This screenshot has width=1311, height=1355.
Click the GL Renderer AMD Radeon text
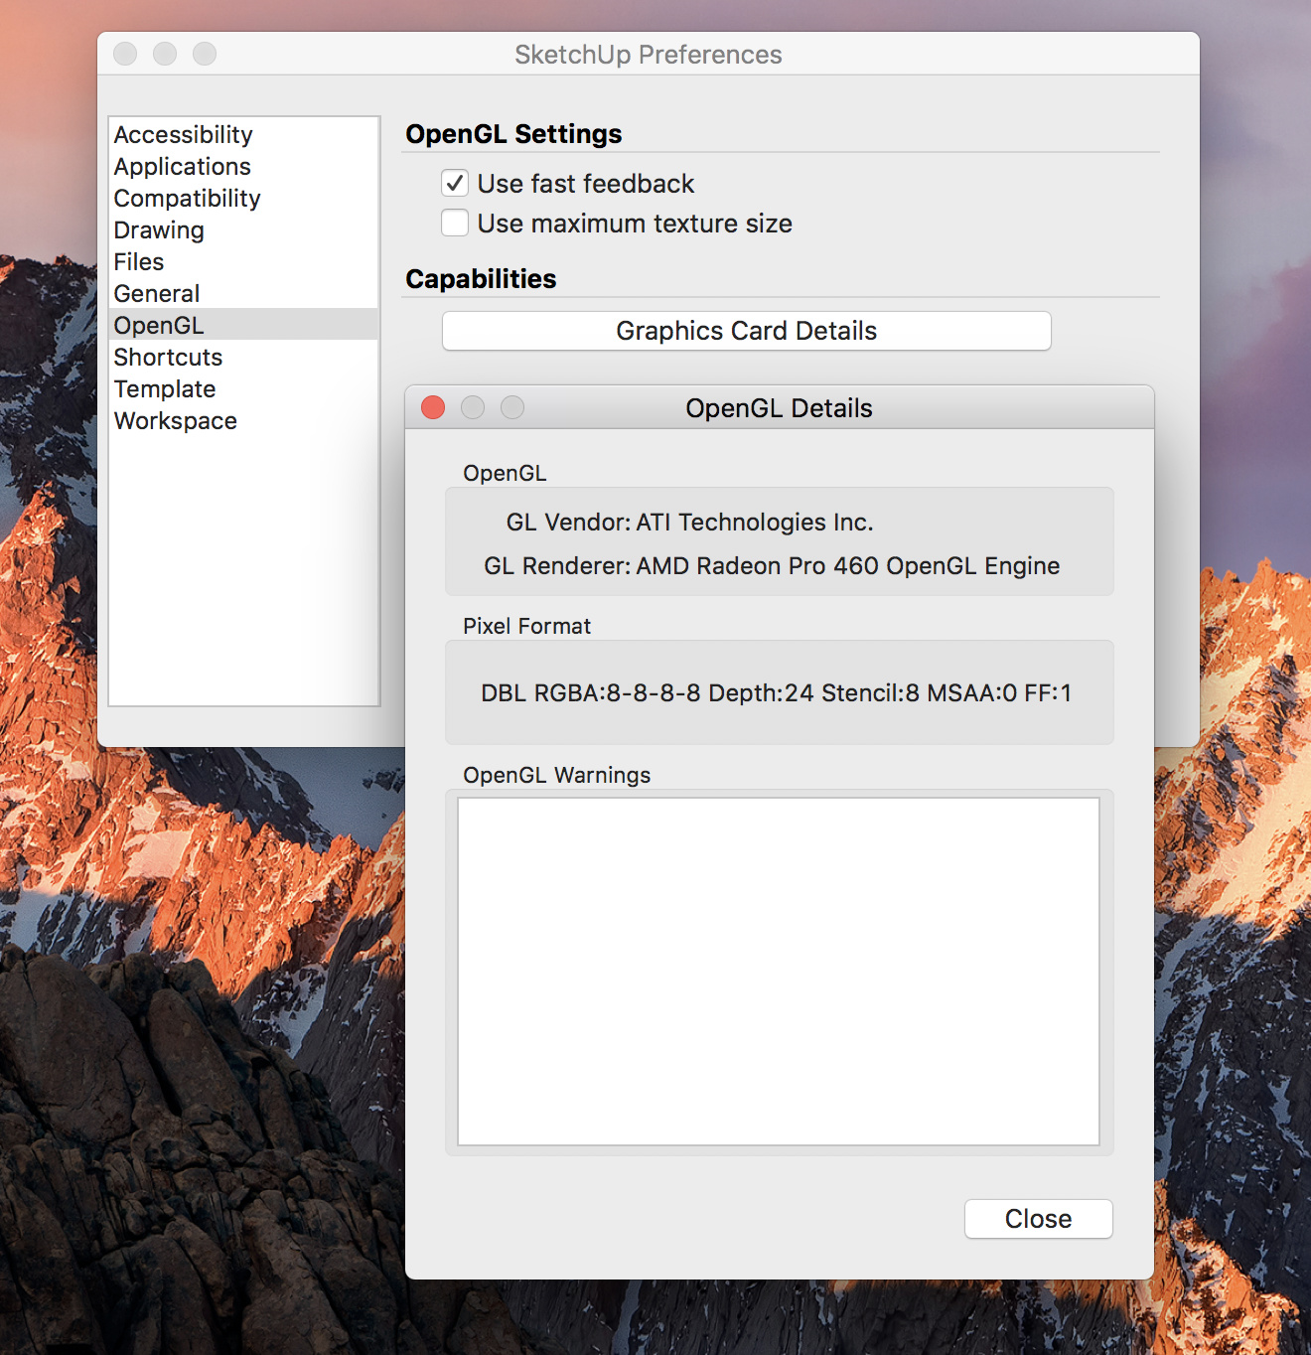772,566
